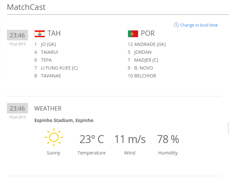This screenshot has width=229, height=186.
Task: Click Change to local time link
Action: click(x=199, y=25)
